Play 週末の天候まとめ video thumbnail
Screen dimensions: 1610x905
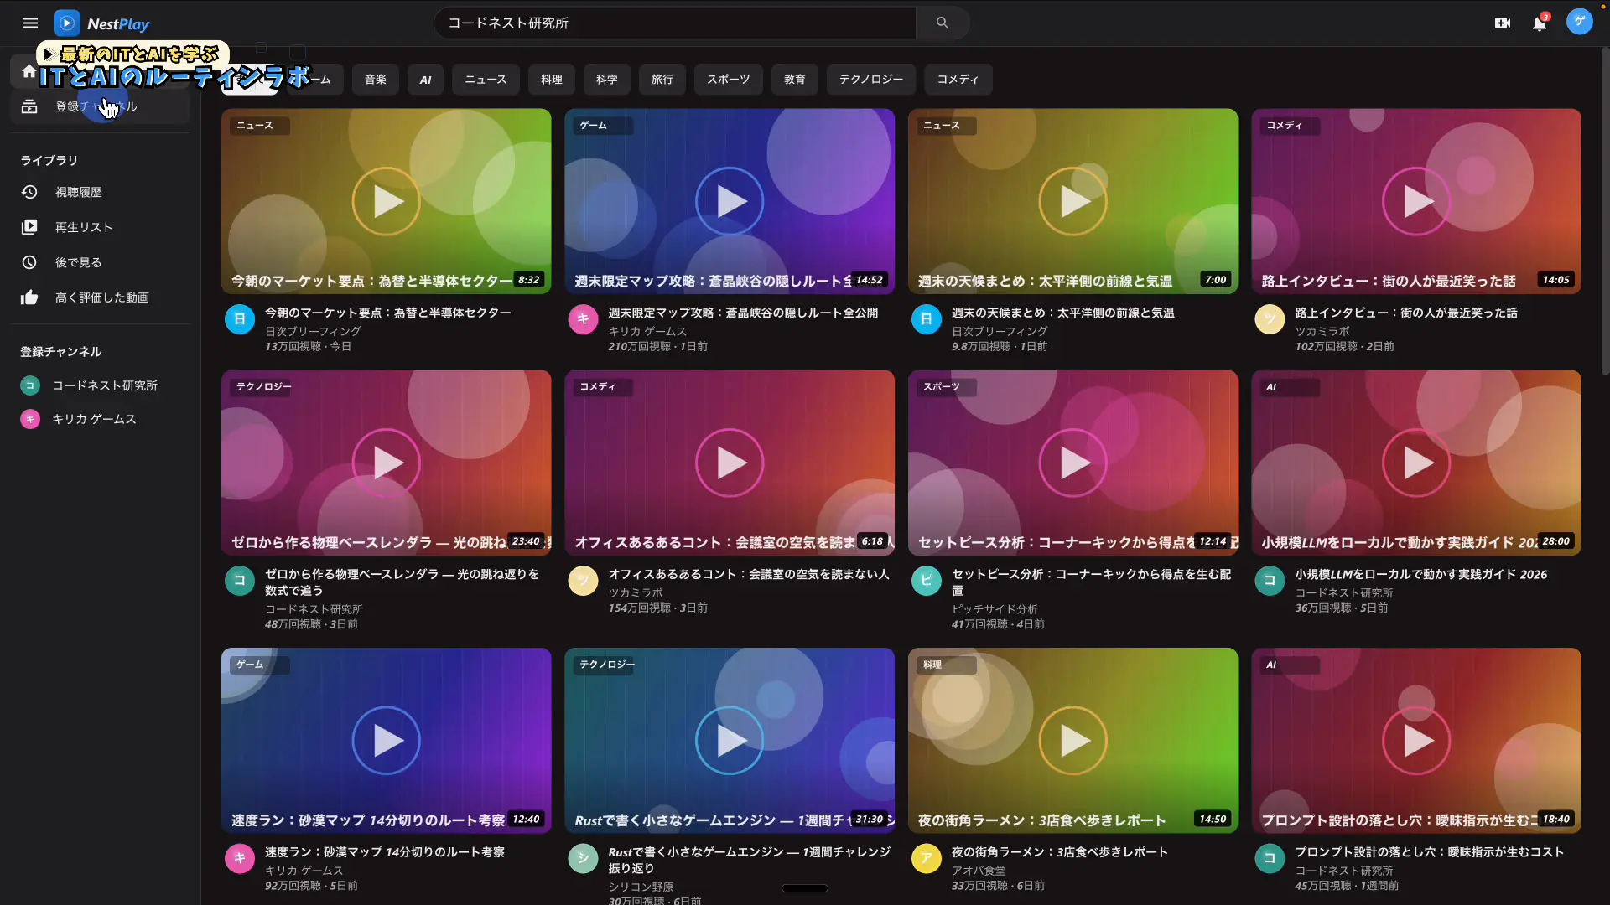point(1072,201)
